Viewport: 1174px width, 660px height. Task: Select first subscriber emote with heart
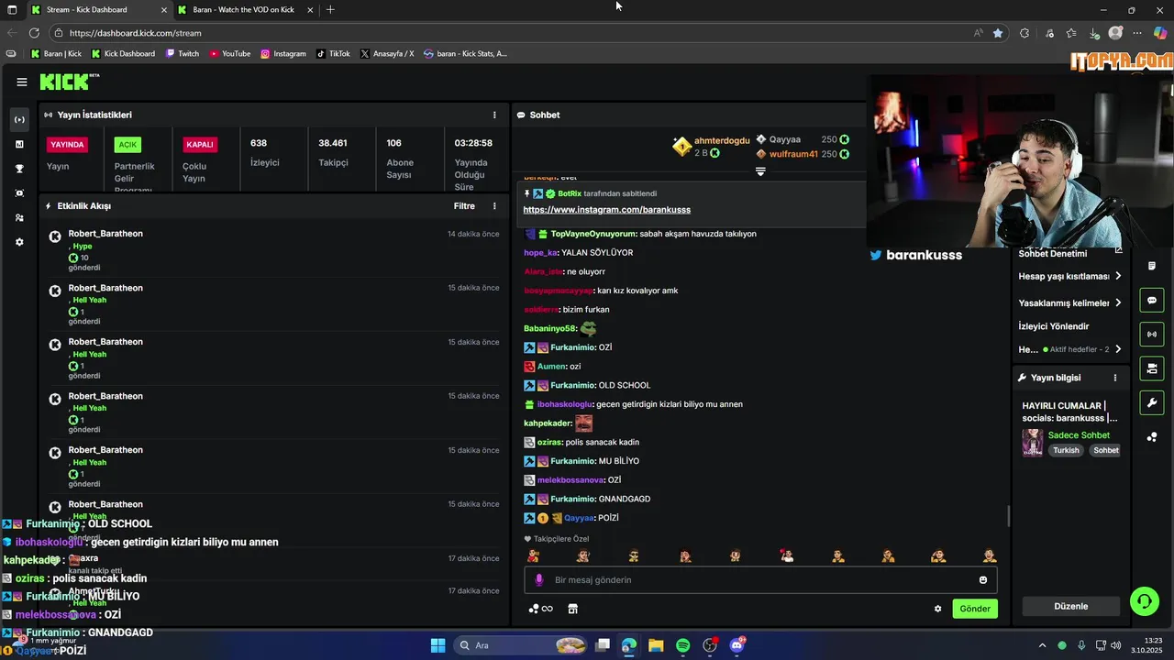(x=533, y=555)
